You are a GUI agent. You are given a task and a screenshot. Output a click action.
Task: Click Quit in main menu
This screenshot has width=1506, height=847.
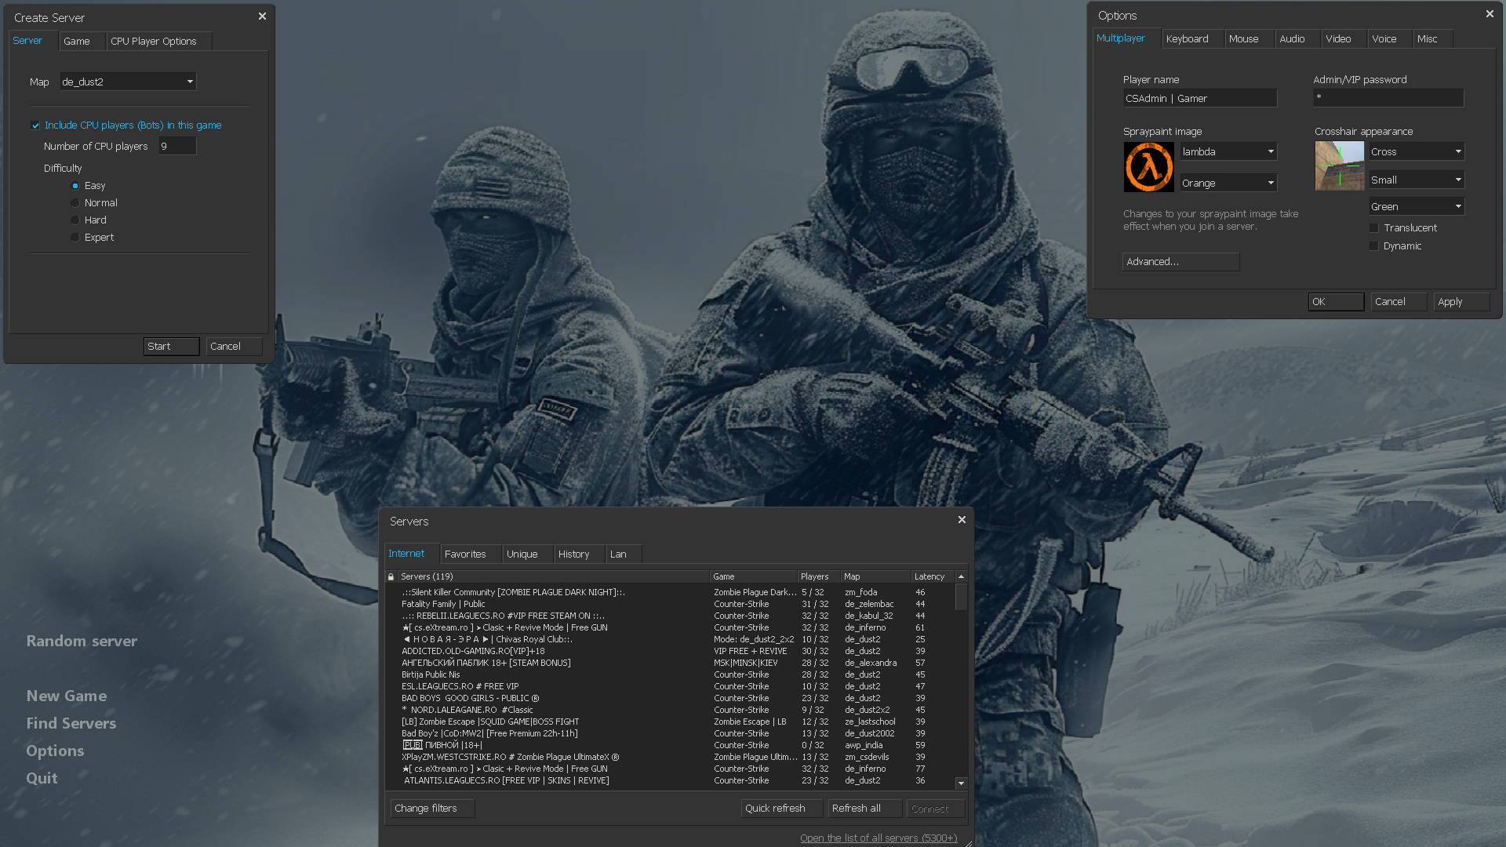tap(42, 779)
